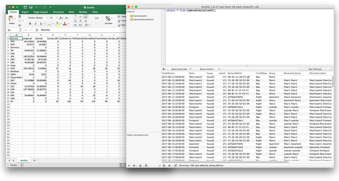Center cell text horizontally in Excel

click(x=80, y=21)
